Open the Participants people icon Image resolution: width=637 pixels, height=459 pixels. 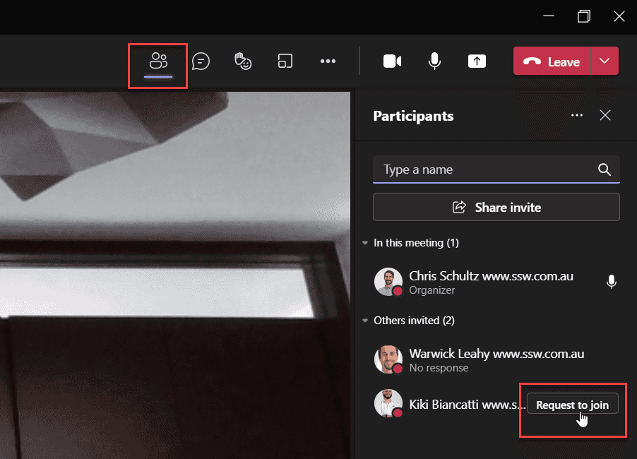tap(158, 61)
